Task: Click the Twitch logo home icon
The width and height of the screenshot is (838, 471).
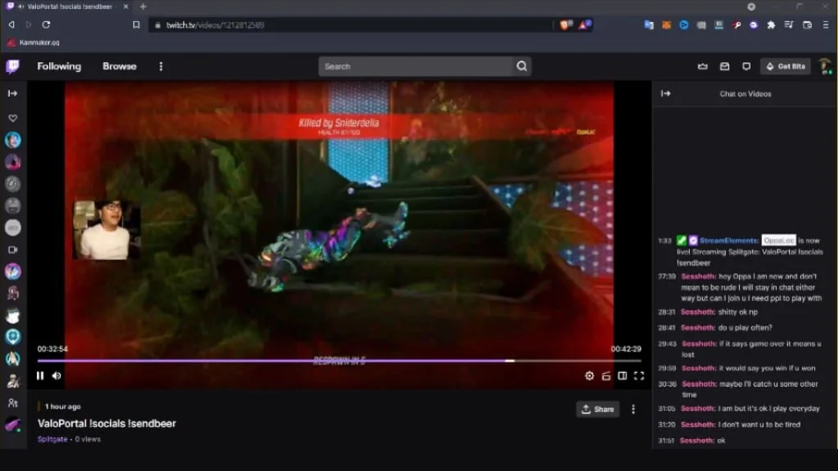Action: [12, 66]
